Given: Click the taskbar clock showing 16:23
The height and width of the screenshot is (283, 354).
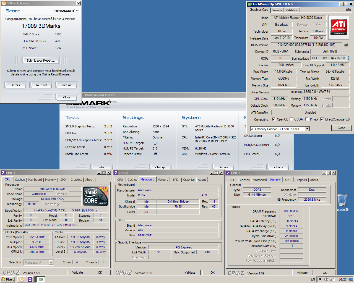Looking at the screenshot, I should coord(343,279).
